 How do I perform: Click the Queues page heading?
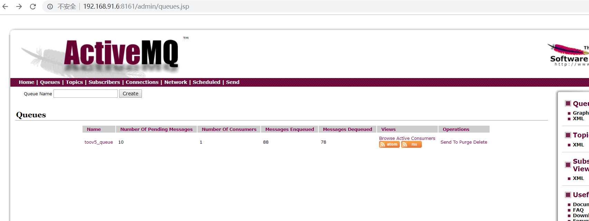pyautogui.click(x=31, y=115)
